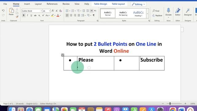
Task: Click the Find magnifier tool
Action: coord(156,11)
